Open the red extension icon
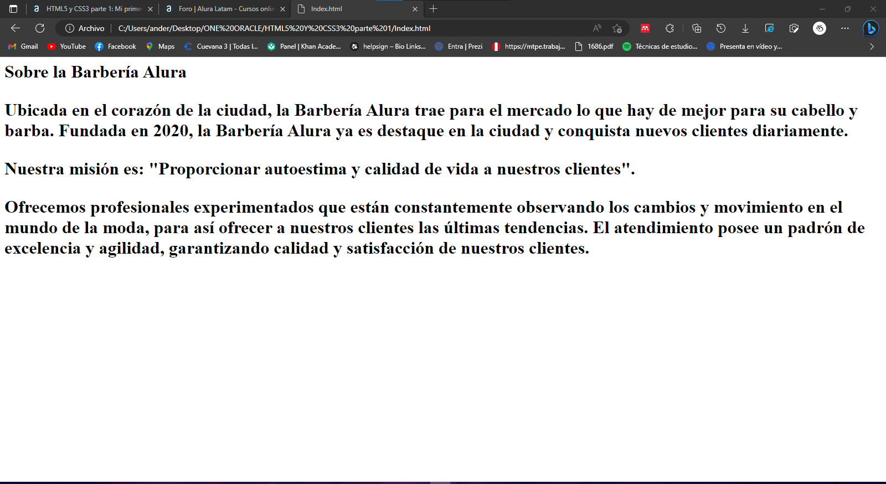This screenshot has width=886, height=484. tap(645, 28)
